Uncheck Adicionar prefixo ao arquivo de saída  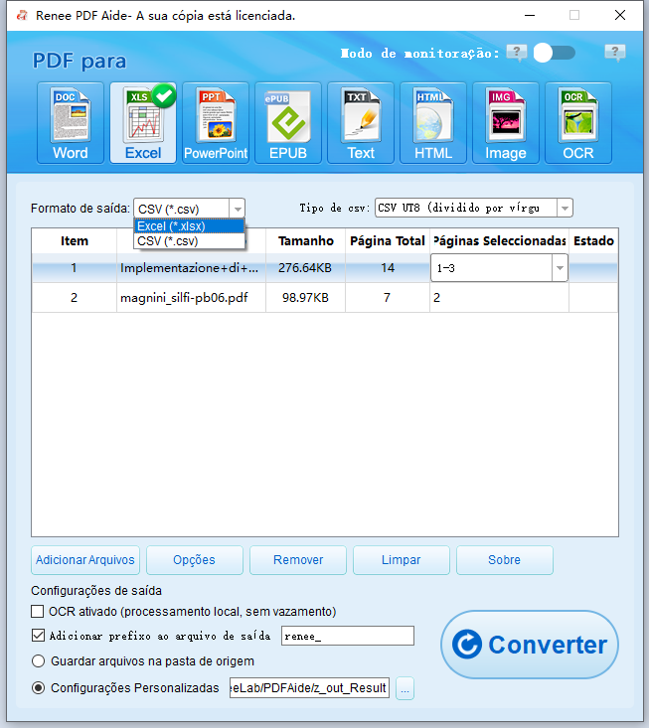(x=38, y=636)
